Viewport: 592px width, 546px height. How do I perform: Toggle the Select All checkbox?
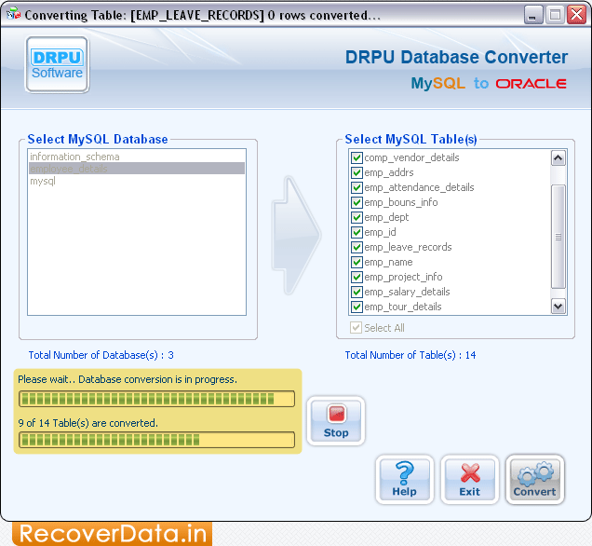click(x=356, y=328)
